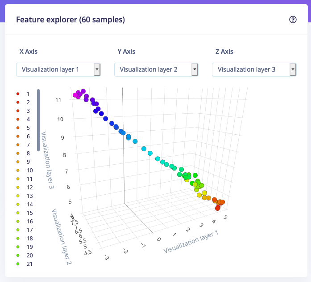Toggle legend entry 15
The width and height of the screenshot is (311, 282).
[x=25, y=213]
